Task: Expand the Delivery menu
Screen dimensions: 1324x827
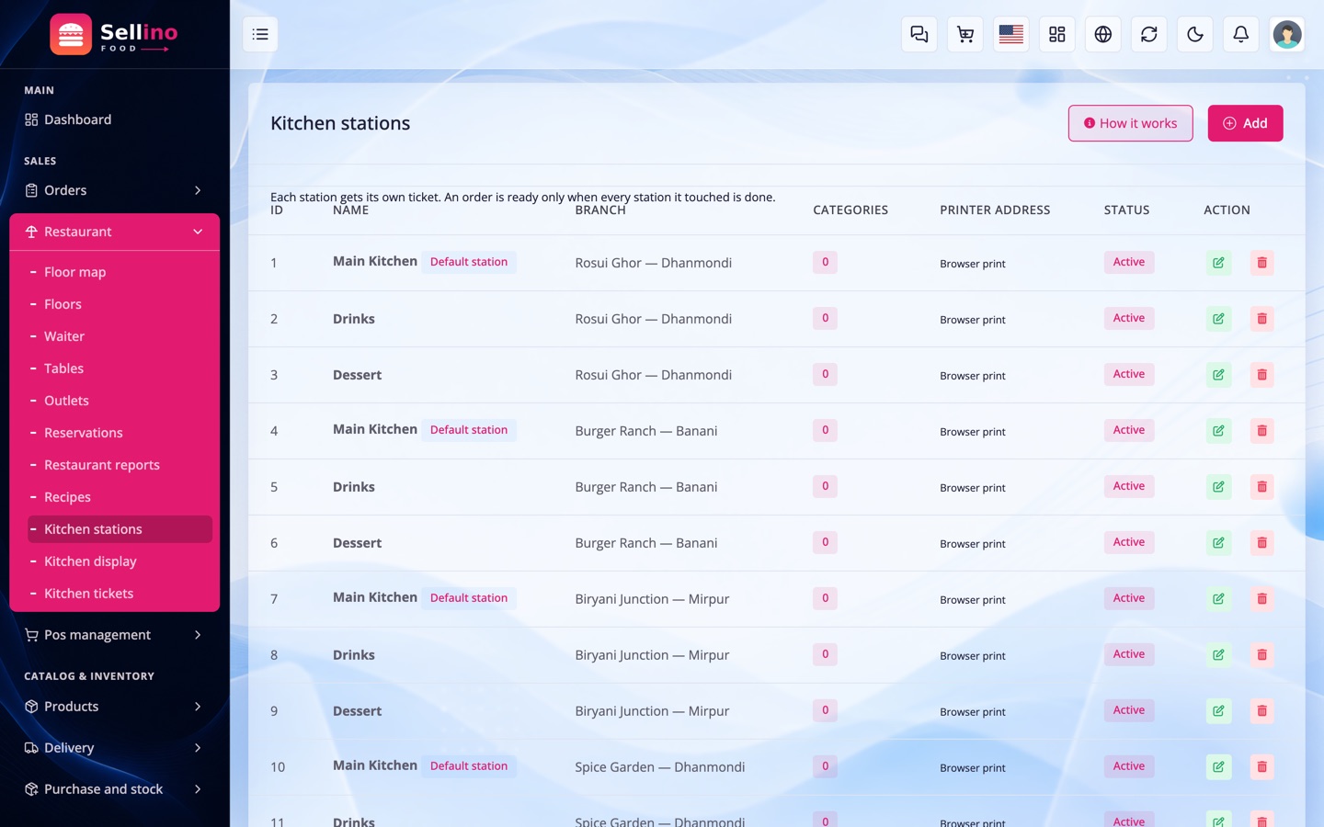Action: (x=114, y=748)
